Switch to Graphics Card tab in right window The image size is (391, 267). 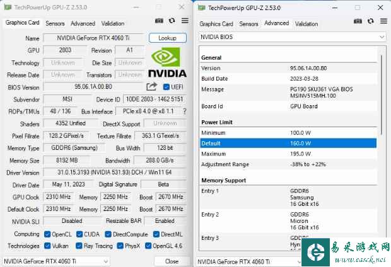[x=216, y=24]
